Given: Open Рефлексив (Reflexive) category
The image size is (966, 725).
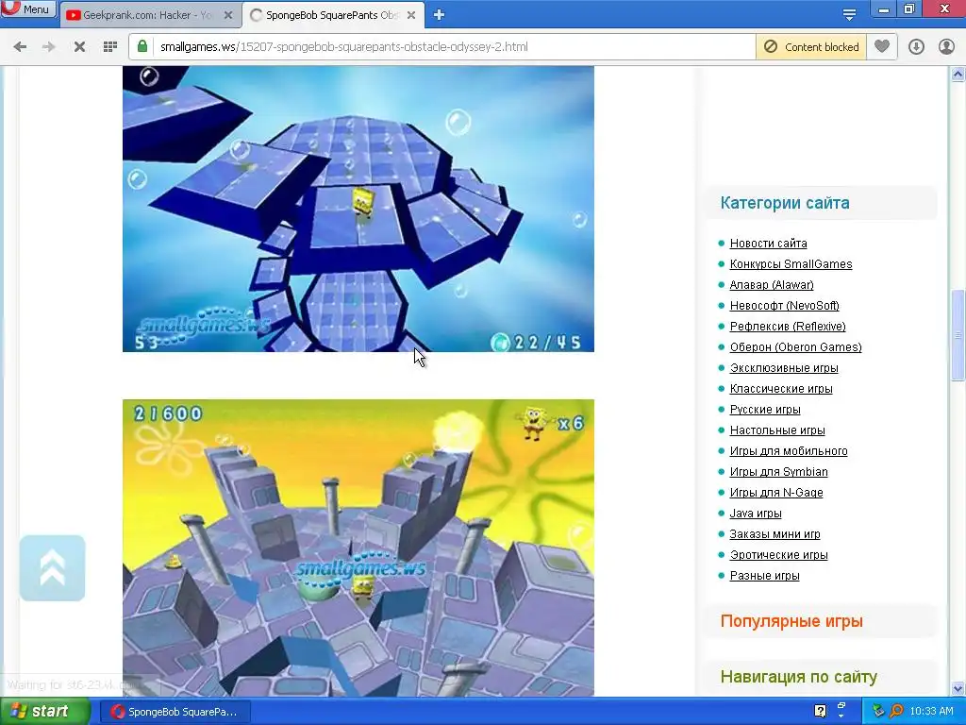Looking at the screenshot, I should point(788,326).
